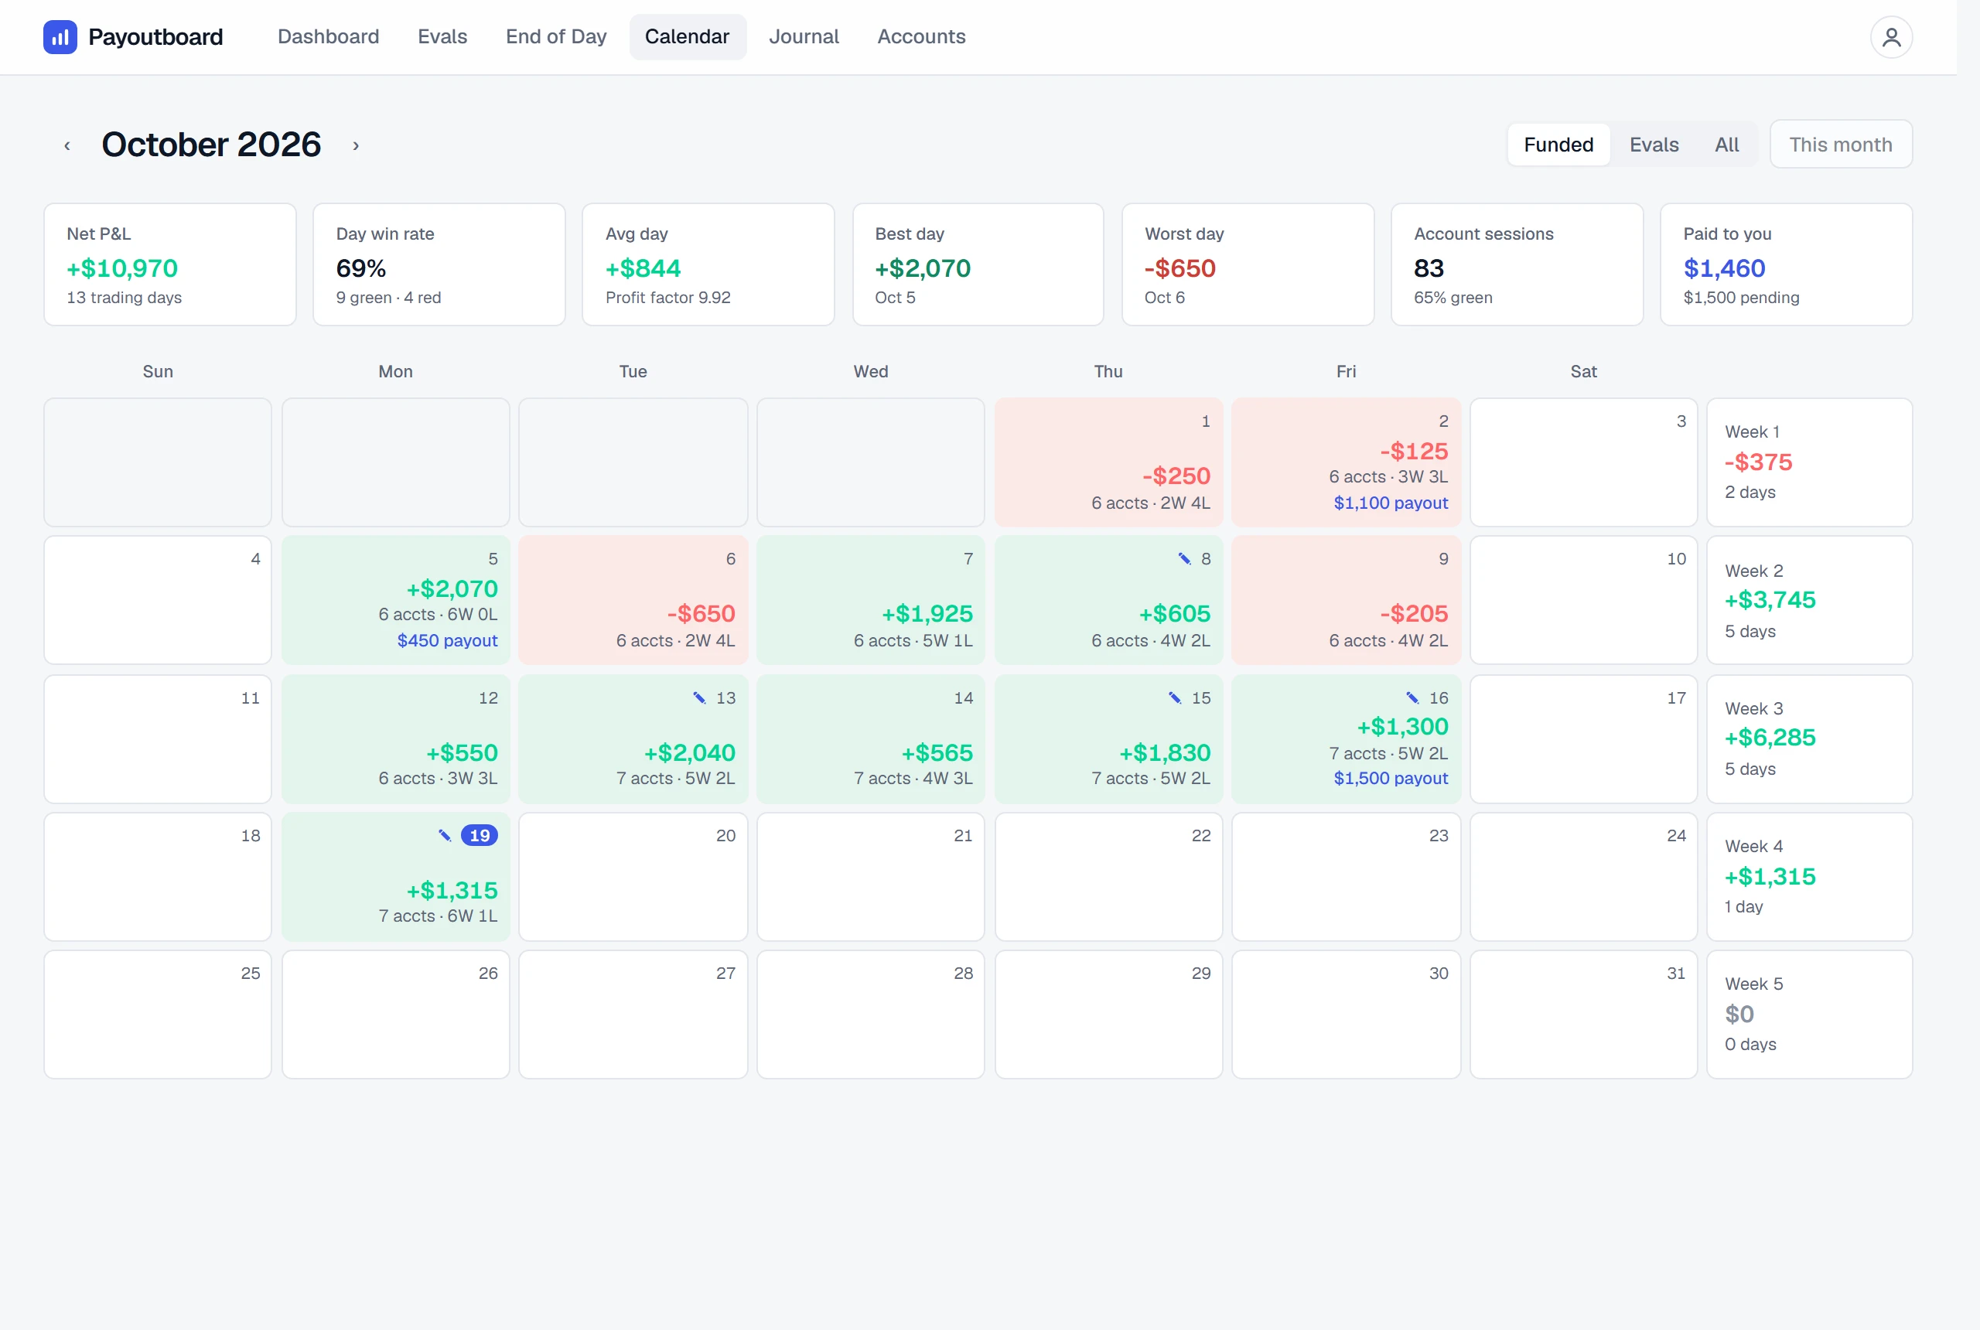Click the Week 4 +$1,315 total

(1770, 876)
